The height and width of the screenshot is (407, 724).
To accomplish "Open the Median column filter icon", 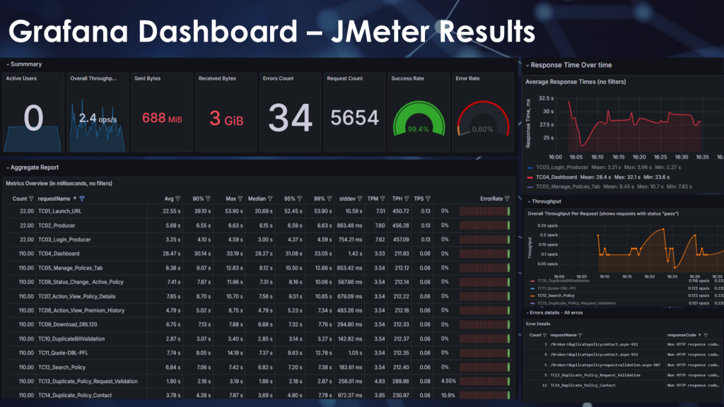I will pyautogui.click(x=270, y=199).
